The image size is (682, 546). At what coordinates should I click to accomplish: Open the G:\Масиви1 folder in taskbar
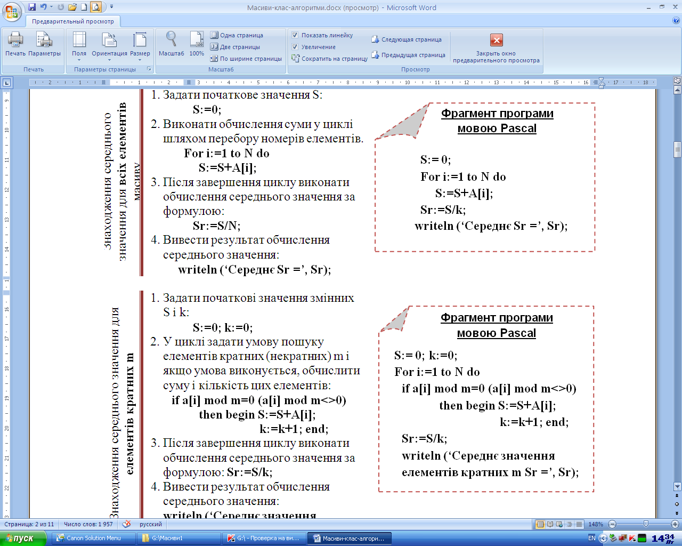179,538
